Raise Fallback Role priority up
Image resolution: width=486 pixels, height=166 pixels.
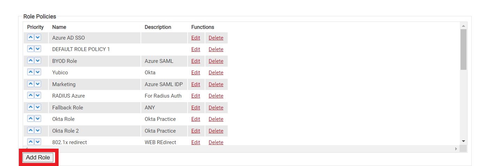coord(31,107)
